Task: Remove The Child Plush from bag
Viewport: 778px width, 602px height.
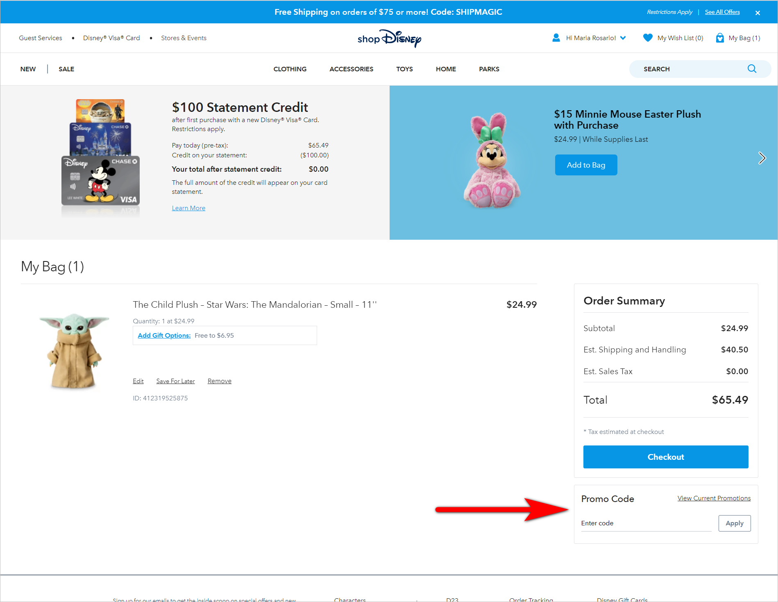Action: pyautogui.click(x=219, y=381)
